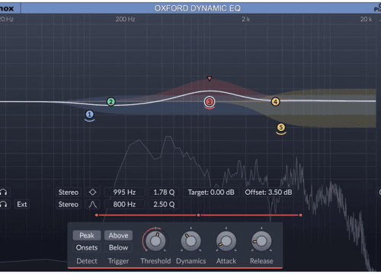Image resolution: width=381 pixels, height=274 pixels.
Task: Select the green band 2 node
Action: coord(110,102)
